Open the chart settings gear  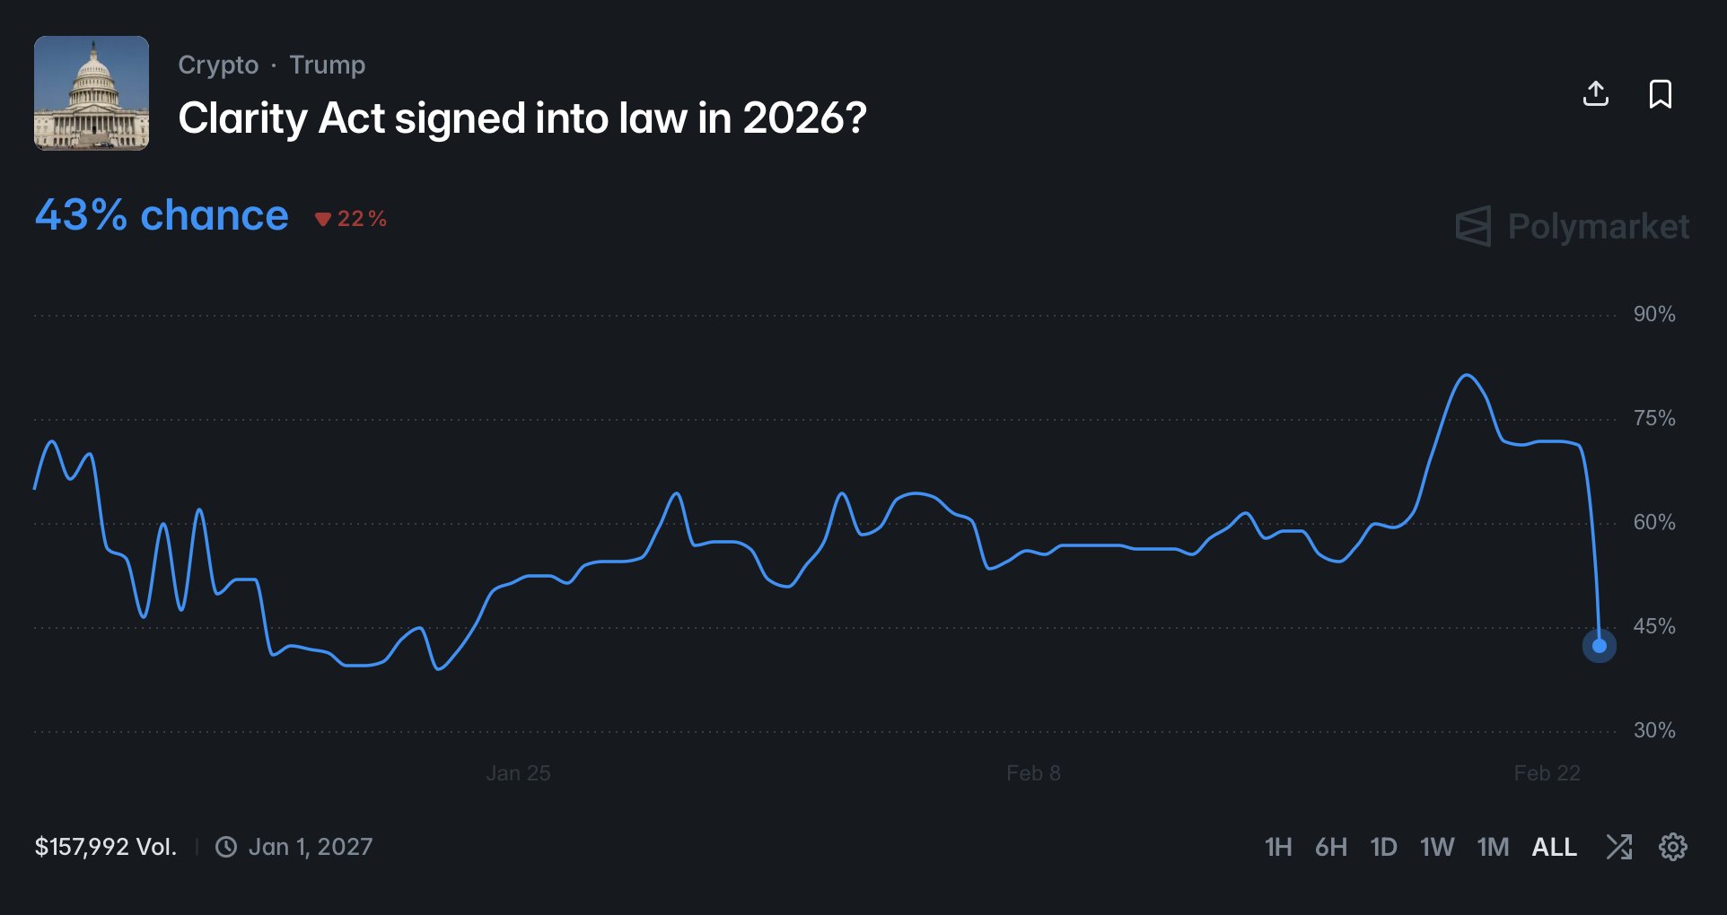point(1671,846)
